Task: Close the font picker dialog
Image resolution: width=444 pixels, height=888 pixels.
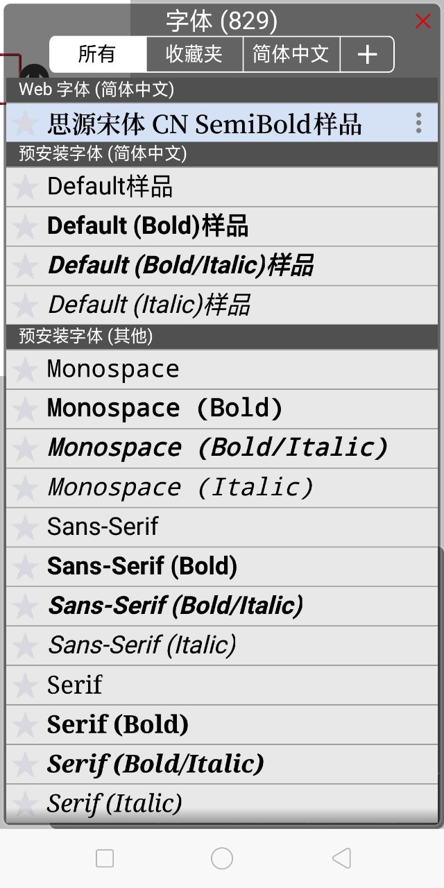Action: pyautogui.click(x=422, y=21)
